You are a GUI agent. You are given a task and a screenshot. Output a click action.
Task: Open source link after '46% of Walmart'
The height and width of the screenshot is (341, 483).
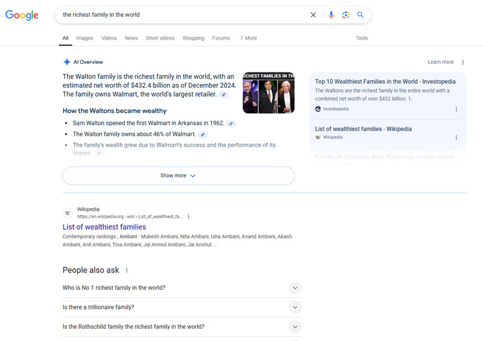pyautogui.click(x=203, y=135)
